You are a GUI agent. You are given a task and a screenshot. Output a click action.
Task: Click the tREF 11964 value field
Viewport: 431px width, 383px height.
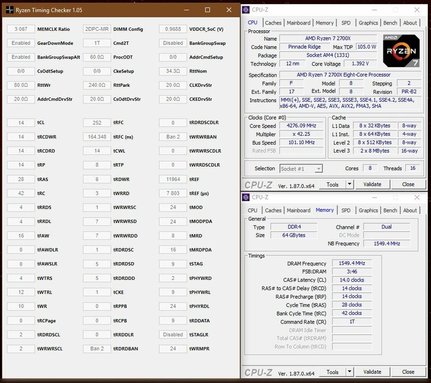[173, 179]
